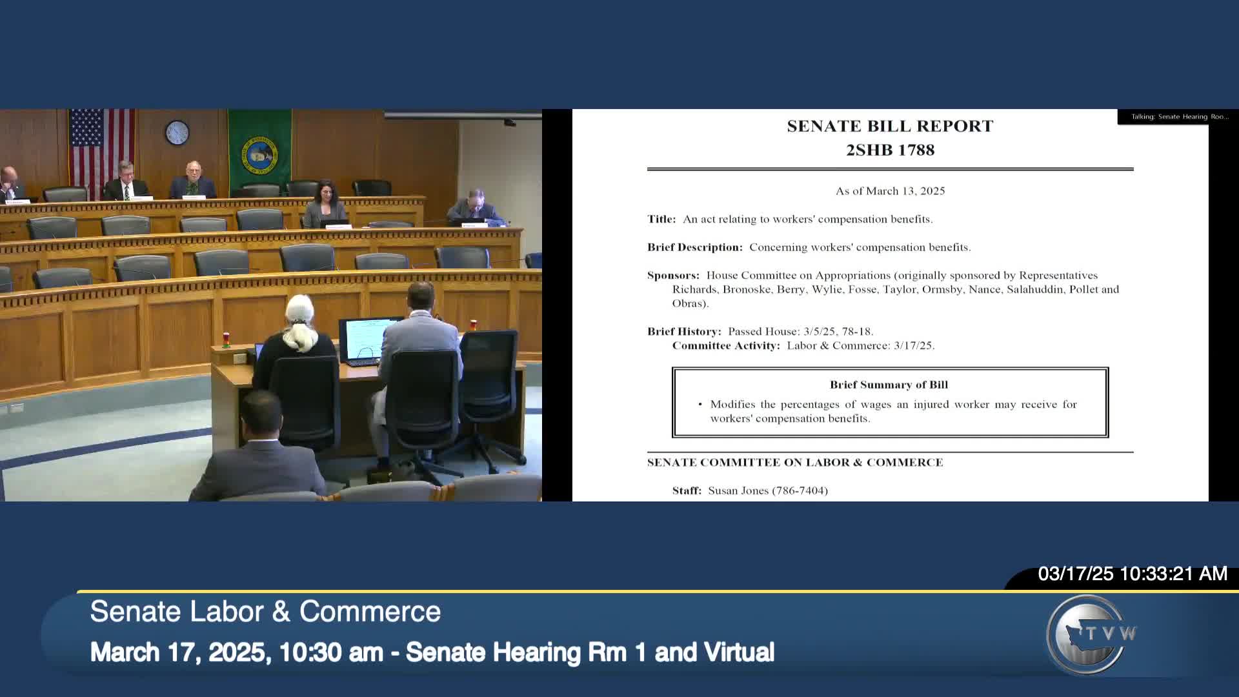Screen dimensions: 1239x697
Task: Click the 'Committee Activity: Labor & Commerce' line
Action: click(803, 346)
